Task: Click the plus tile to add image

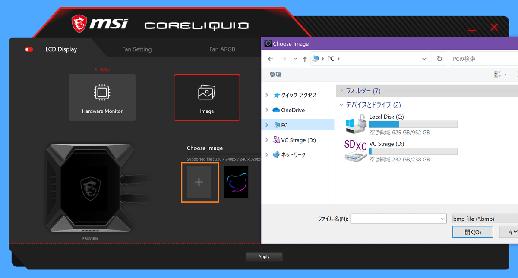Action: click(199, 182)
